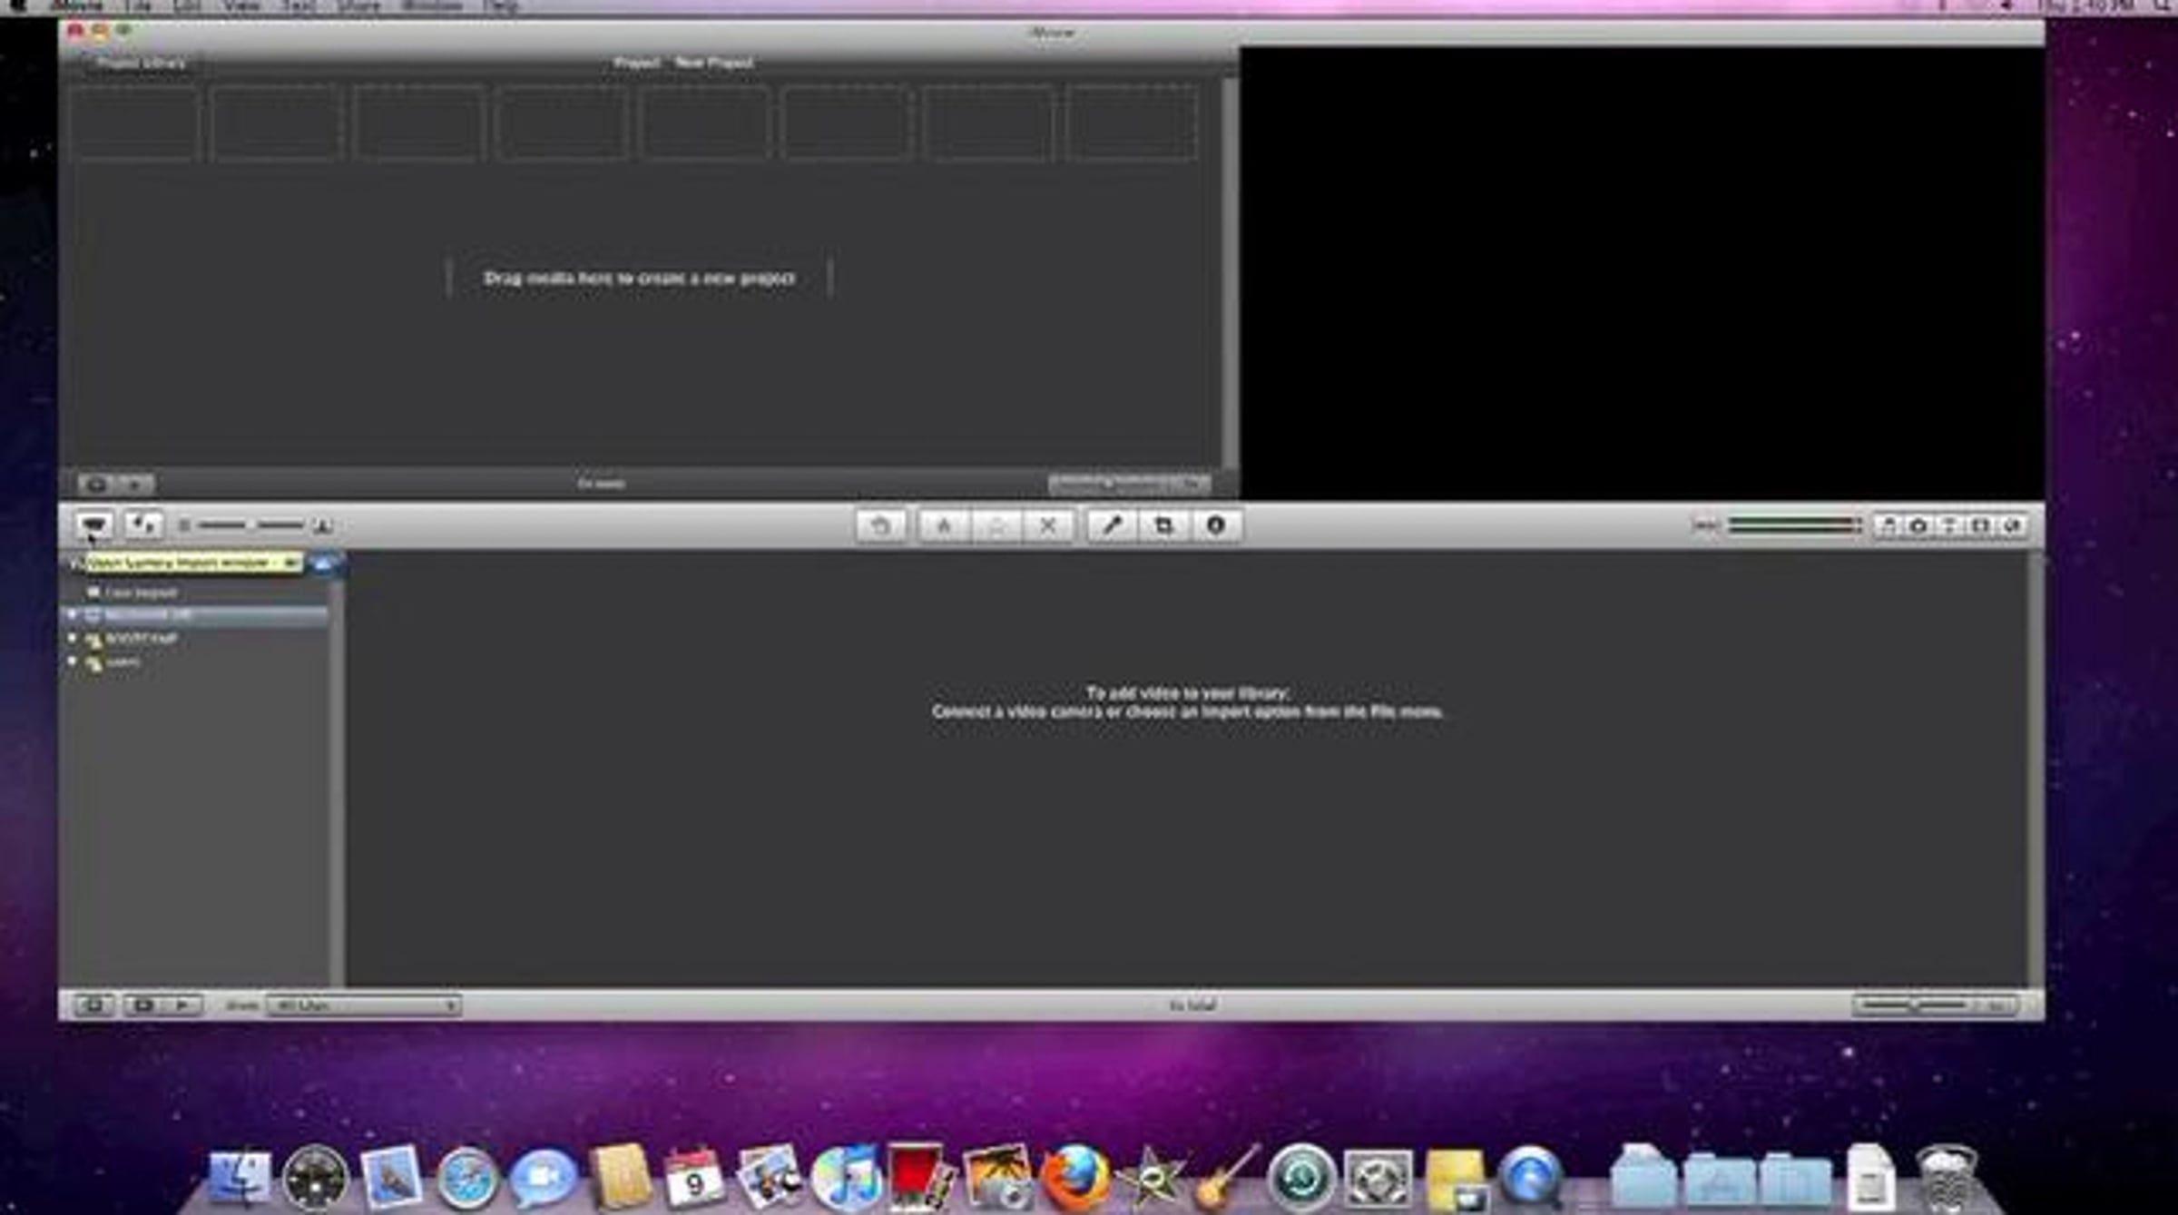
Task: Open the camera import window button
Action: click(x=94, y=524)
